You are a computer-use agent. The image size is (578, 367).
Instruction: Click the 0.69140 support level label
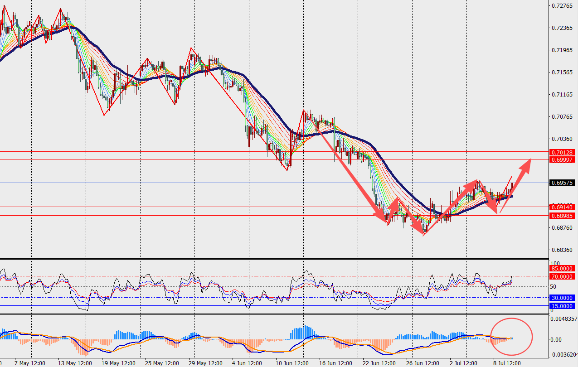pyautogui.click(x=562, y=207)
